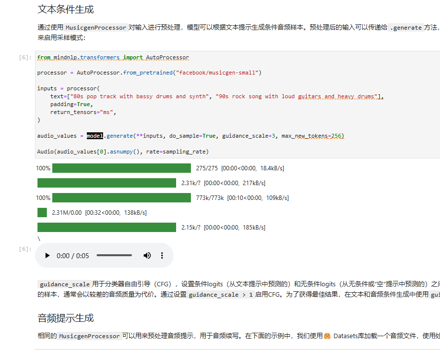
Task: Click the 275/275 progress bar
Action: tap(121, 168)
